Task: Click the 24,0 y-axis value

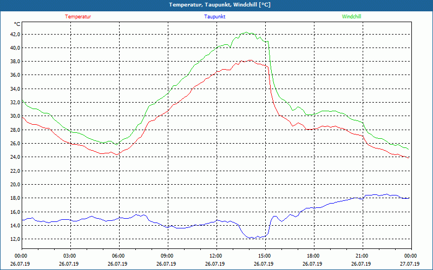Action: click(x=15, y=157)
